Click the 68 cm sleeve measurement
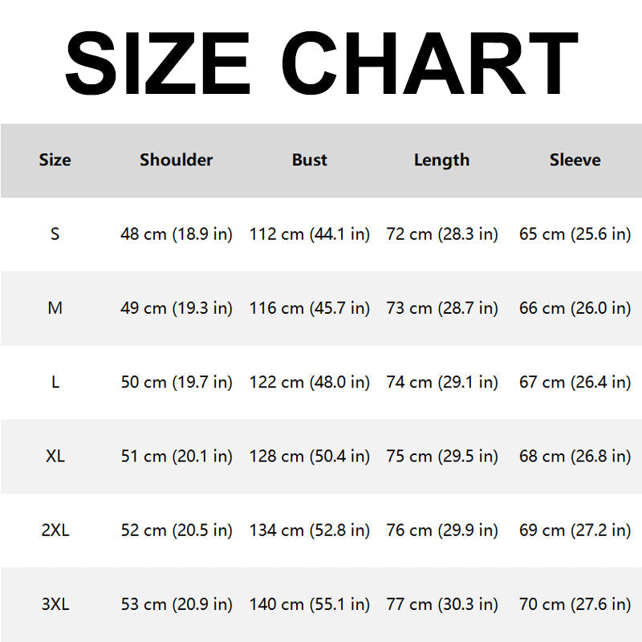 (575, 456)
